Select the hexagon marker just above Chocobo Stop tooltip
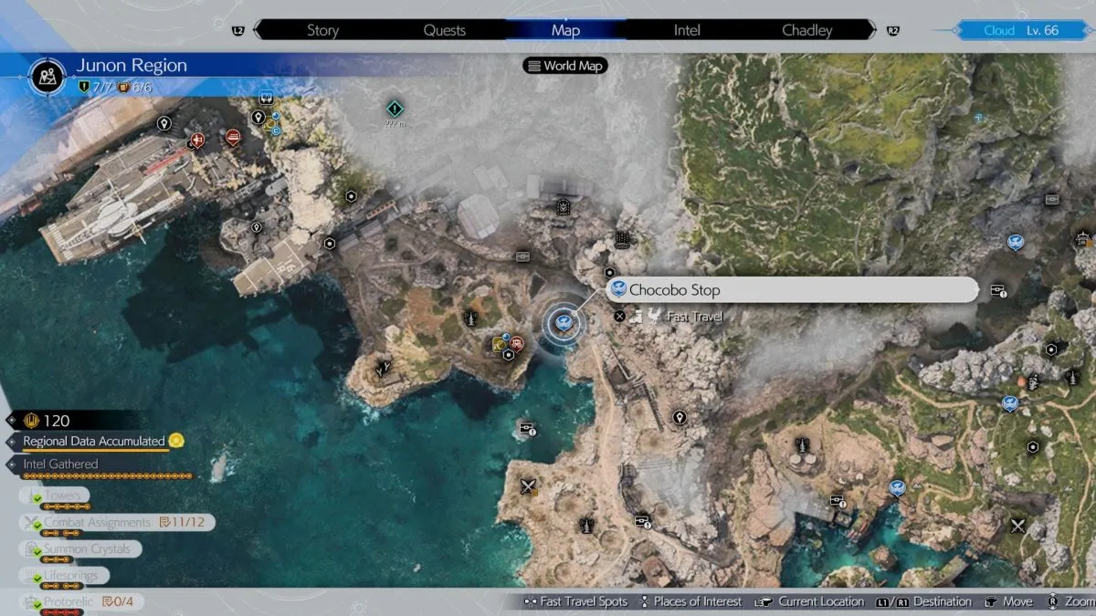The image size is (1096, 616). (609, 272)
